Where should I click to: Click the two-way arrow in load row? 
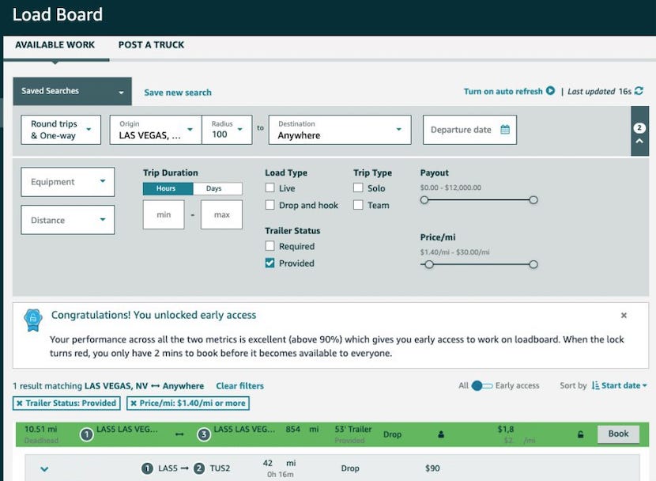(179, 434)
